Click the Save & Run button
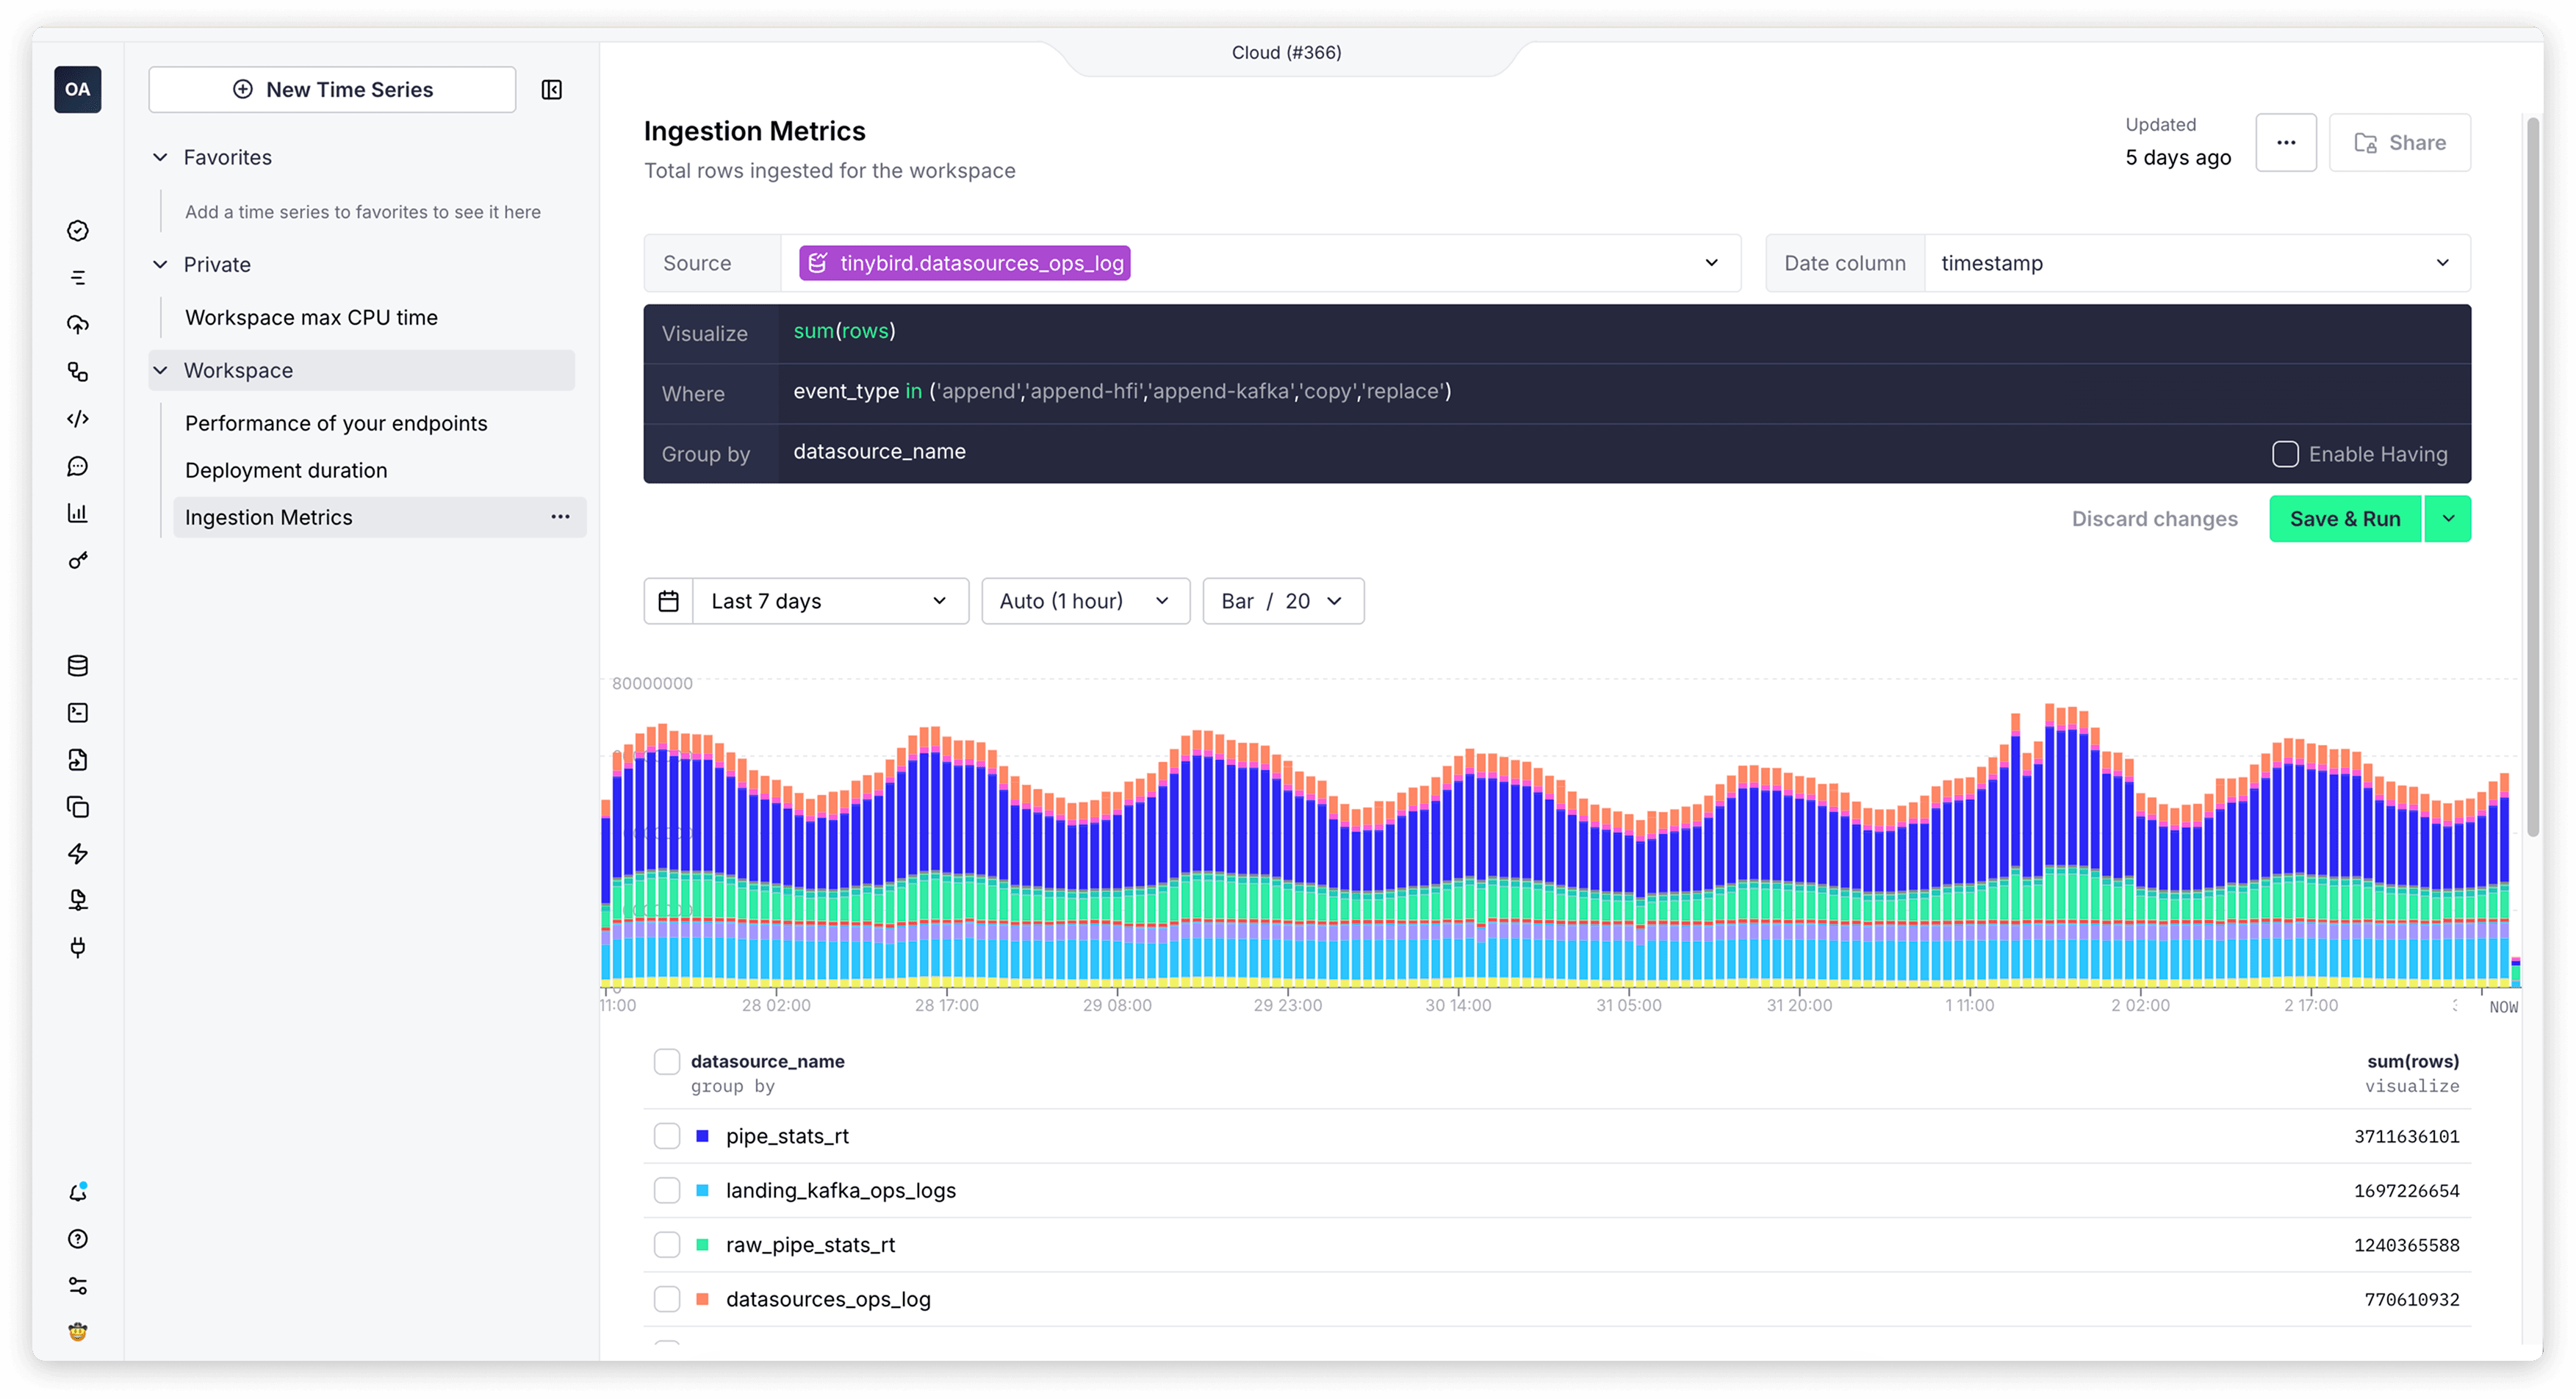Image resolution: width=2576 pixels, height=1399 pixels. click(2345, 518)
